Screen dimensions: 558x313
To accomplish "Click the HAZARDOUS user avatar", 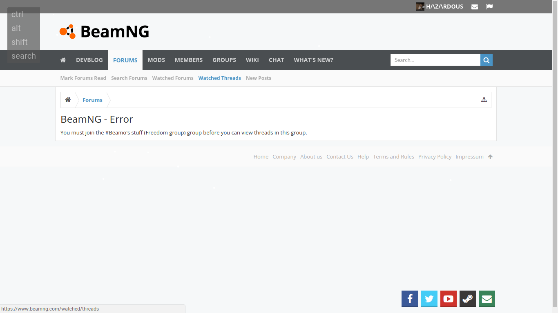I will 420,7.
